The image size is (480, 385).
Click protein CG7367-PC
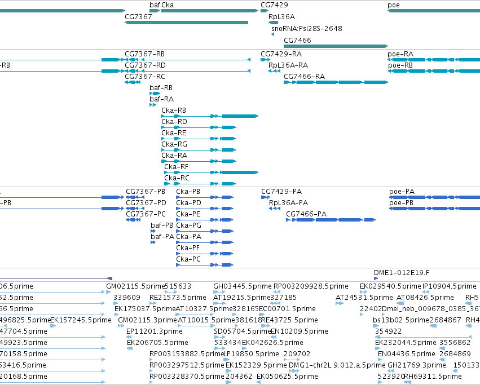point(133,220)
